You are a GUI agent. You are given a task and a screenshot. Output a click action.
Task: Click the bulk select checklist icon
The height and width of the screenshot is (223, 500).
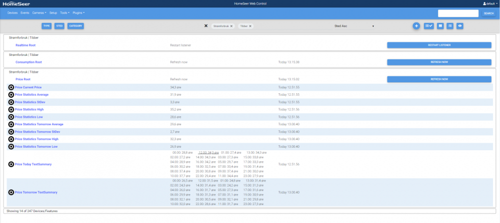click(428, 25)
